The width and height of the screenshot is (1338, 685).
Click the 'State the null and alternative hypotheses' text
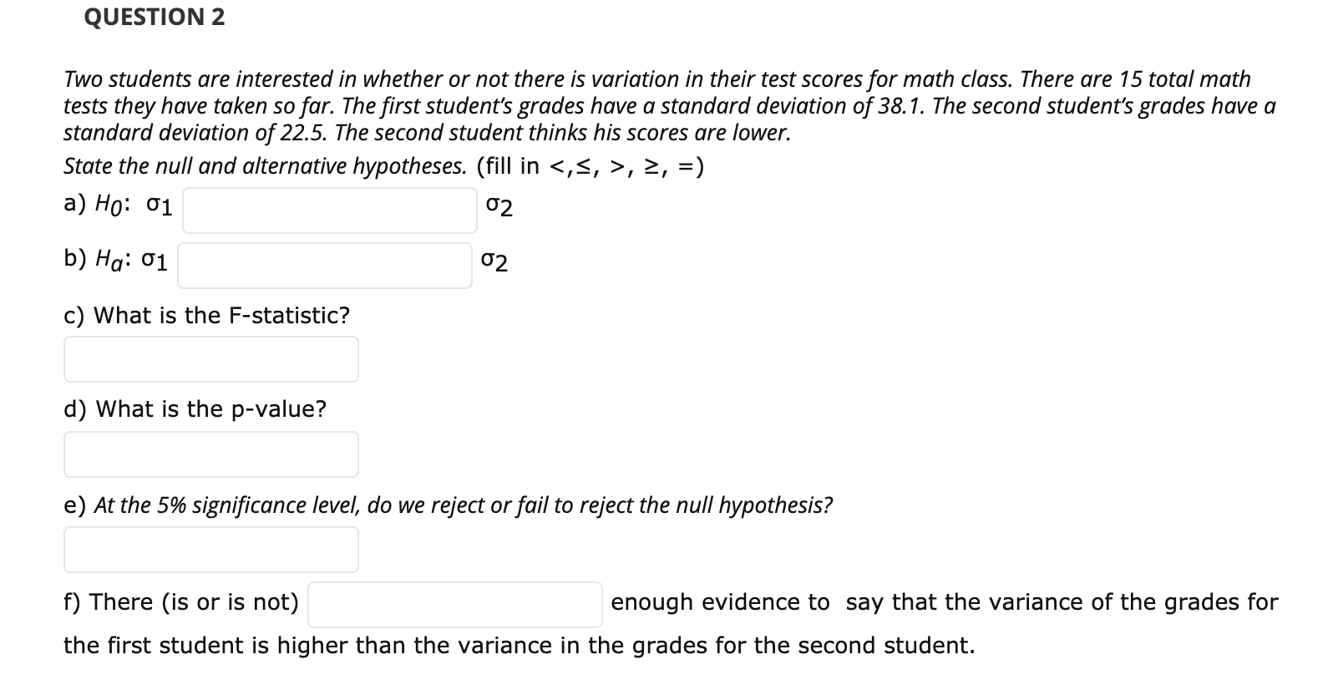[263, 166]
